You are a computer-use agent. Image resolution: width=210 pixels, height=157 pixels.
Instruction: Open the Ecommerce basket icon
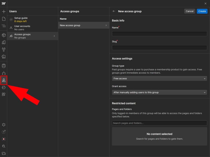tap(4, 87)
